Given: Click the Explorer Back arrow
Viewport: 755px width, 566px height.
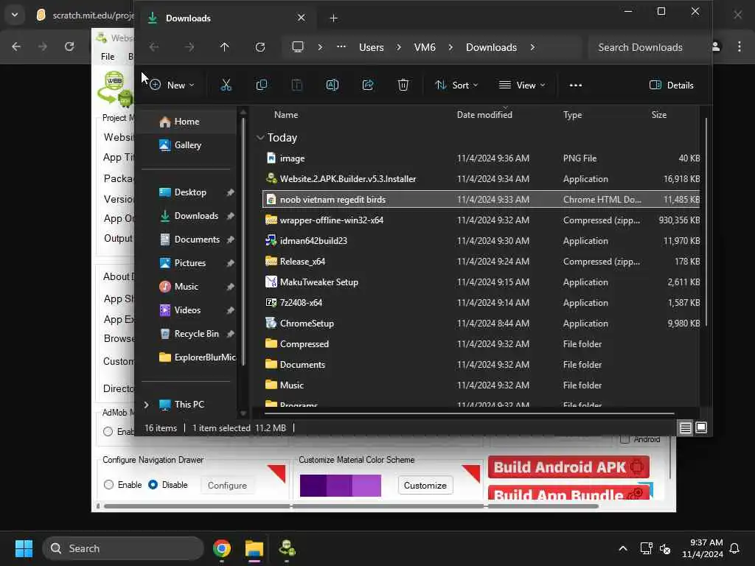Looking at the screenshot, I should pyautogui.click(x=154, y=47).
